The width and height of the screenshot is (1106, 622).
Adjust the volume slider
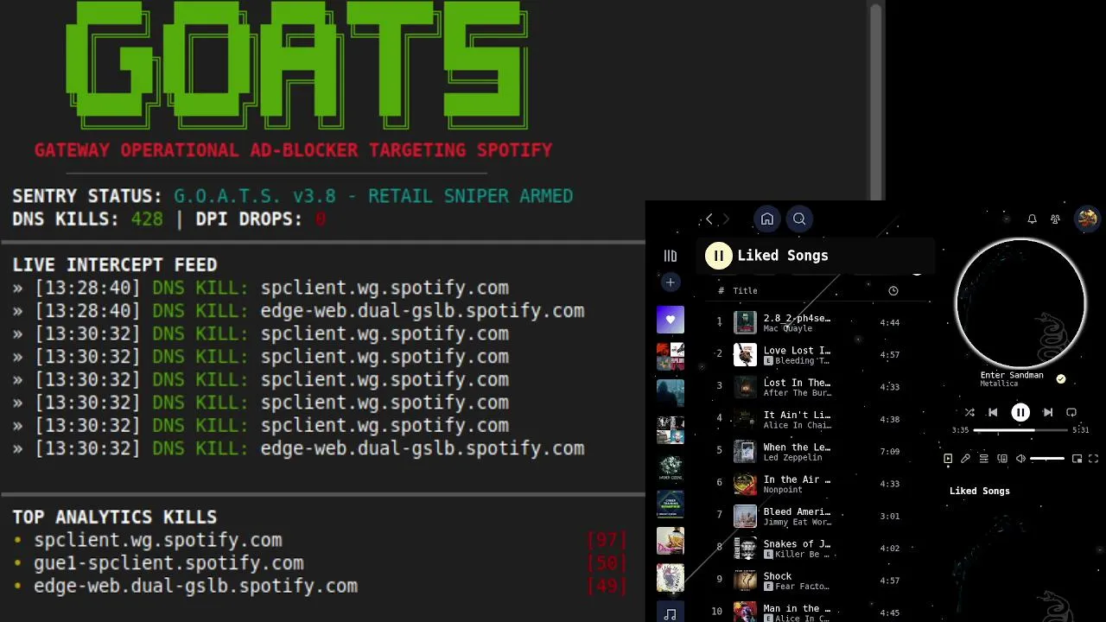pos(1047,459)
